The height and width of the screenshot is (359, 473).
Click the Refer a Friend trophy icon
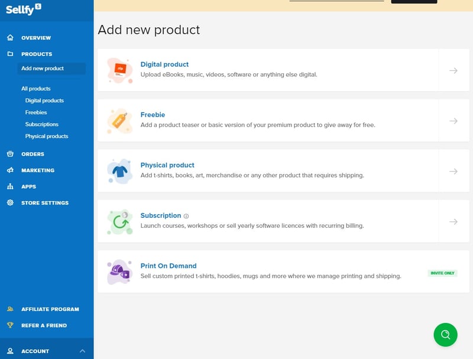(x=10, y=325)
